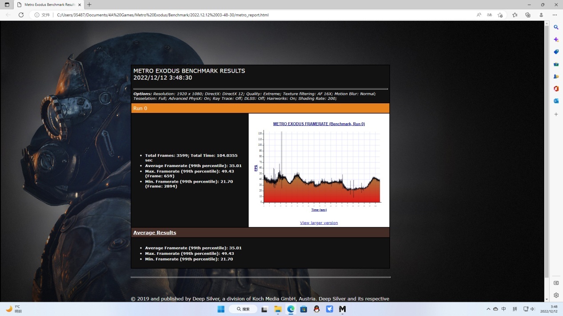Expand the system tray hidden icons chevron
This screenshot has height=316, width=563.
click(488, 309)
